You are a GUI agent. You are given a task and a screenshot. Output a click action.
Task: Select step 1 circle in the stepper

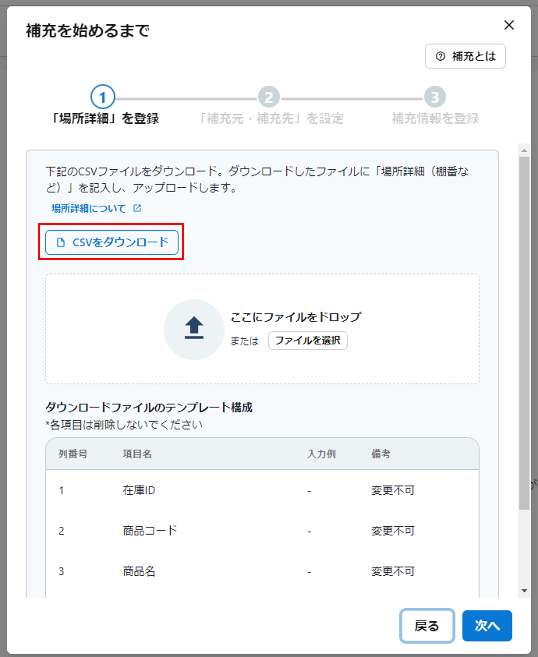[x=103, y=97]
